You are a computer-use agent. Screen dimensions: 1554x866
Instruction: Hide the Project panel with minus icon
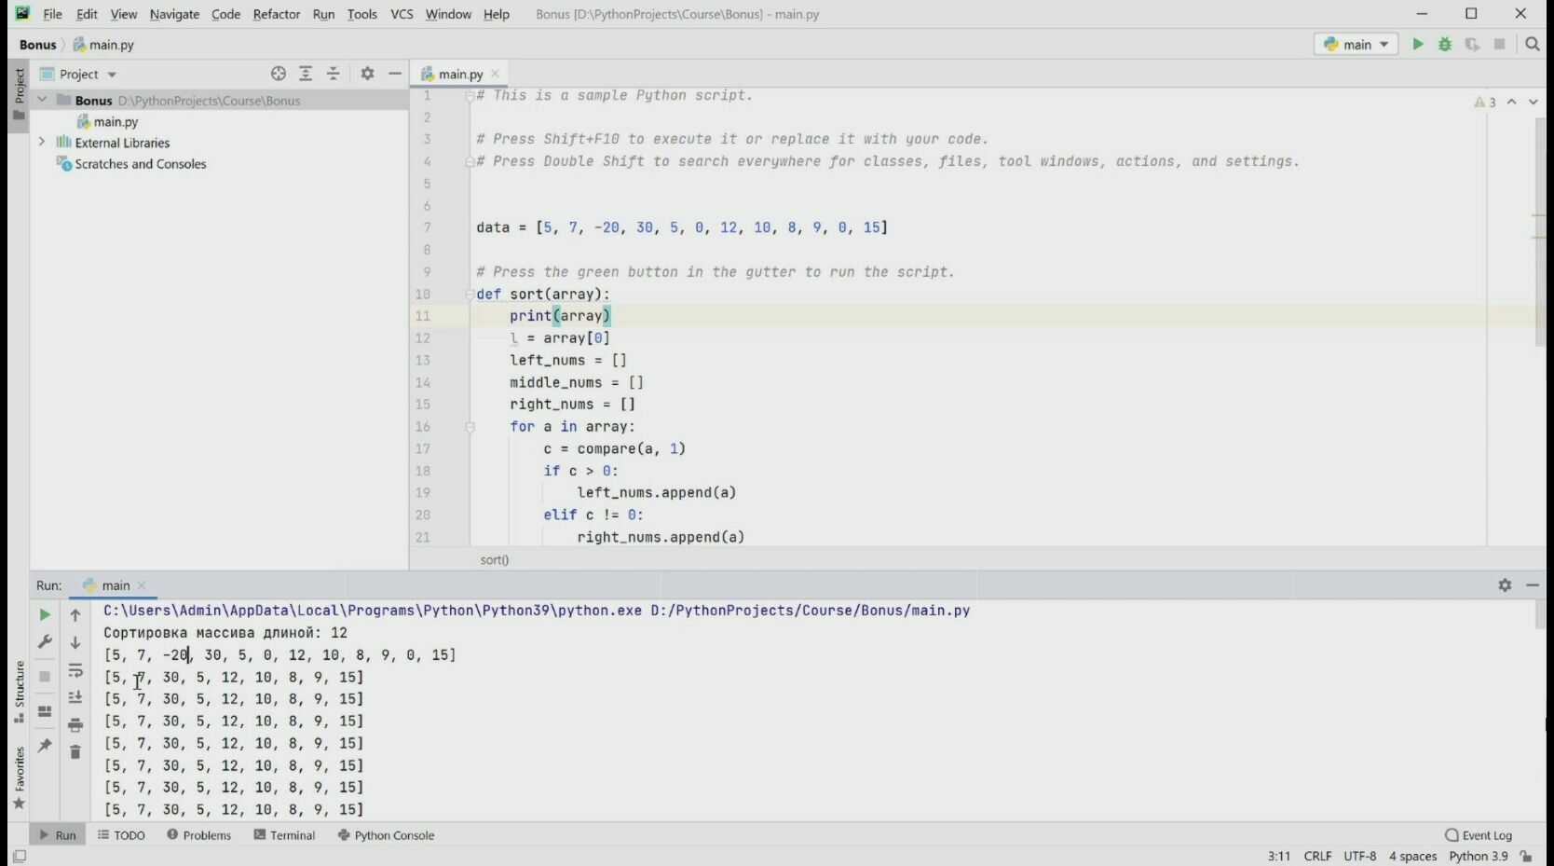(x=395, y=74)
